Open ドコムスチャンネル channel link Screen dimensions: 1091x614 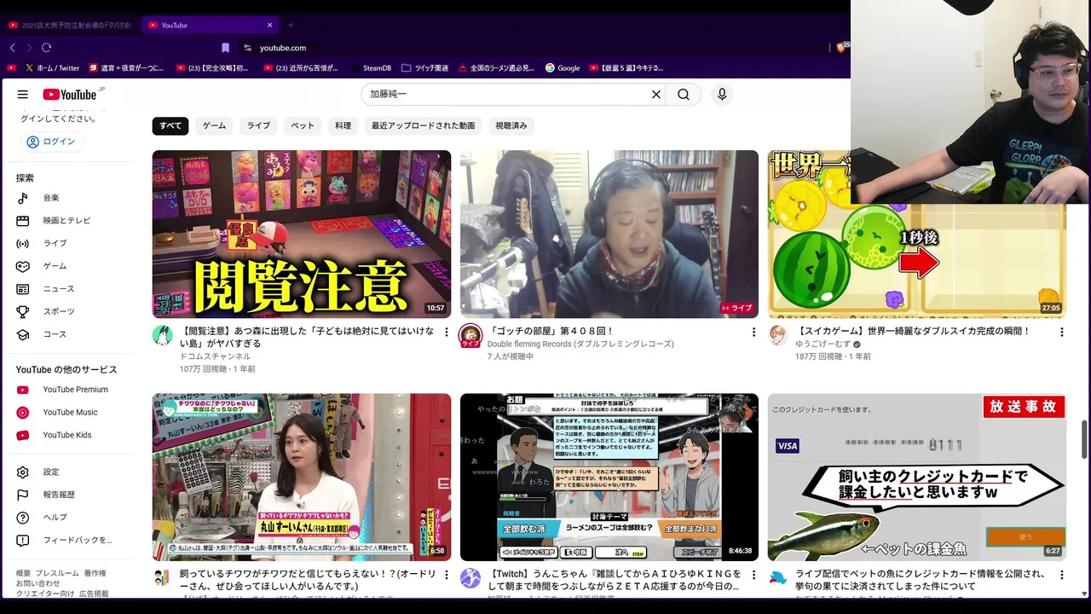(215, 356)
